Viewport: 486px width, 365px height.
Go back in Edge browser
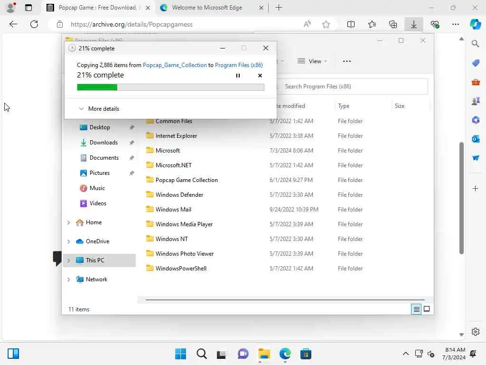pyautogui.click(x=13, y=24)
